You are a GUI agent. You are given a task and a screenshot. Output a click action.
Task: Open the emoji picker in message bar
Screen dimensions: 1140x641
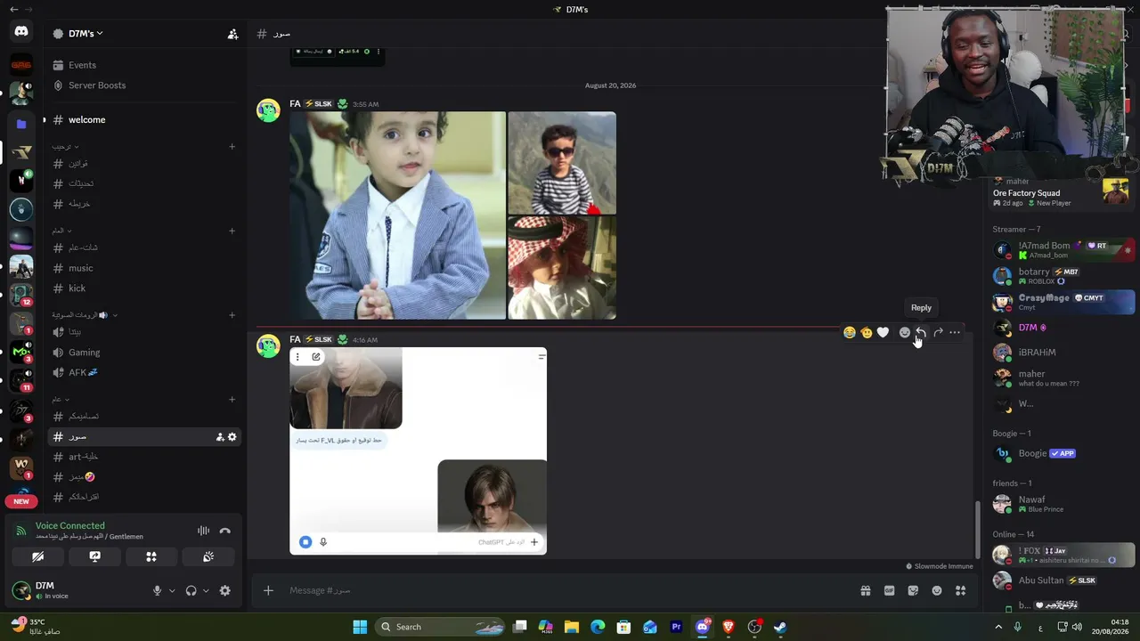coord(937,590)
